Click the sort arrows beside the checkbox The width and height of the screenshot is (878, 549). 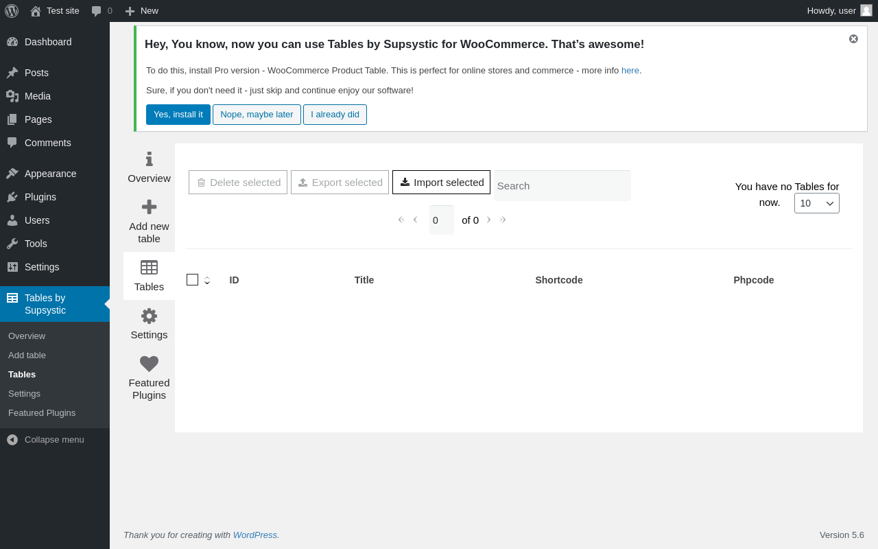click(207, 281)
